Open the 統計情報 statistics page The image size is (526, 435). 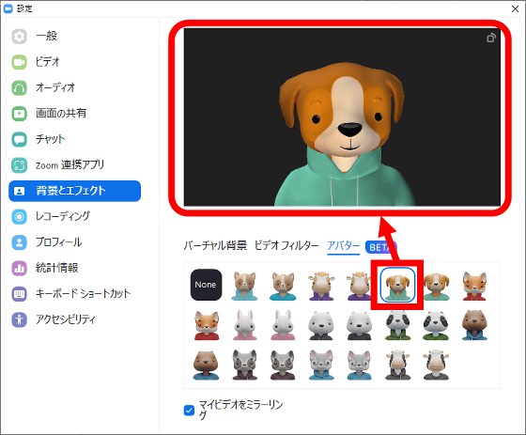pos(74,268)
